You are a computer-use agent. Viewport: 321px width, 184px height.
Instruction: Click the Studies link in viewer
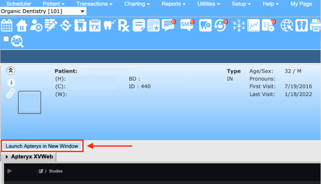(x=56, y=171)
